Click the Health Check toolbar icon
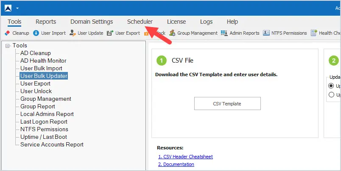 pyautogui.click(x=314, y=33)
